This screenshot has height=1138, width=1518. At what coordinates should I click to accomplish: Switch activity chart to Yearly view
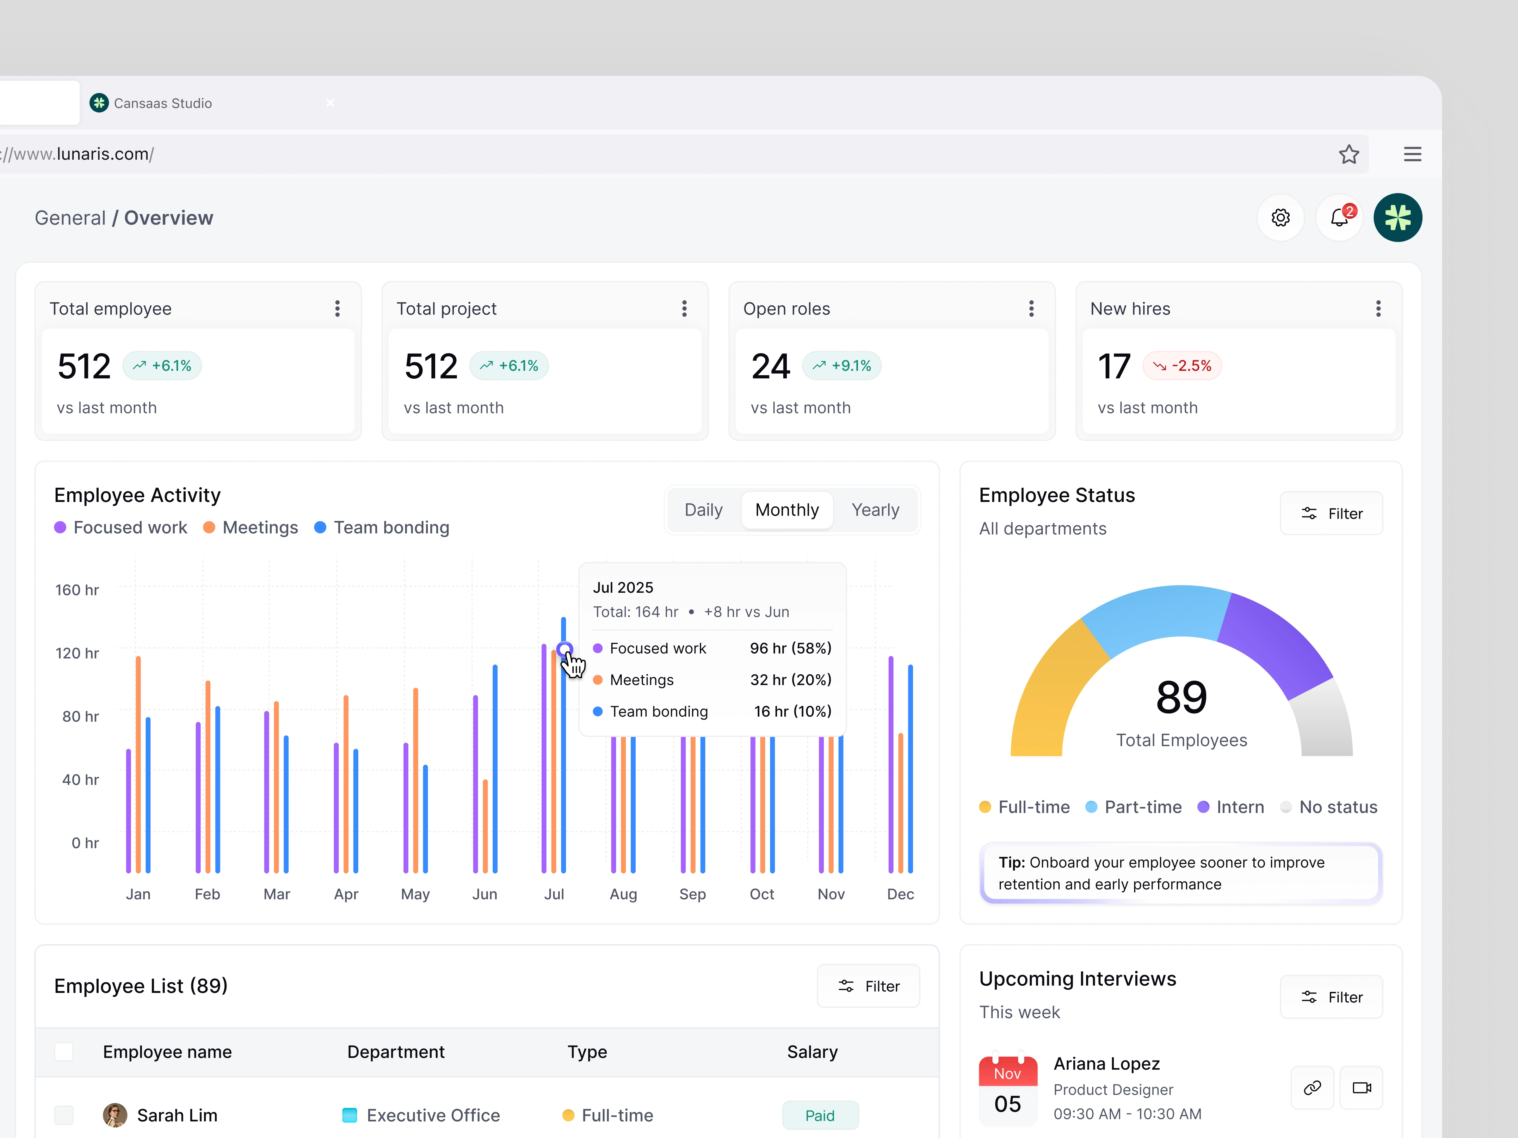click(x=875, y=510)
